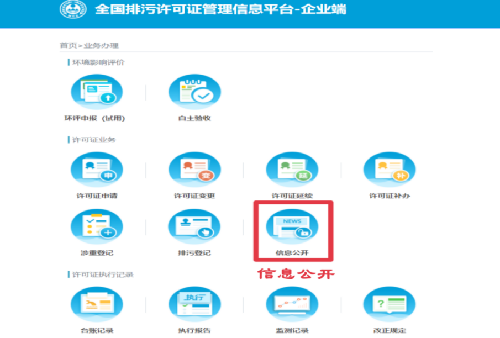Viewport: 500px width, 338px height.
Task: Click the 许可证业务 section heading
Action: 94,140
